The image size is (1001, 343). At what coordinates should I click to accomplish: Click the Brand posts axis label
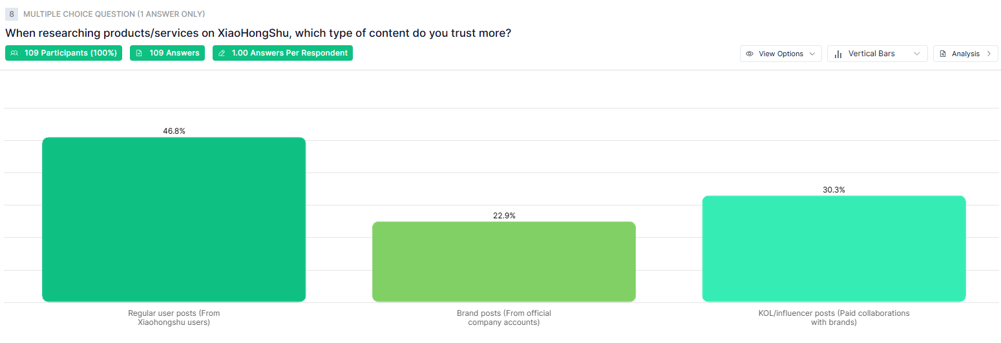coord(504,317)
